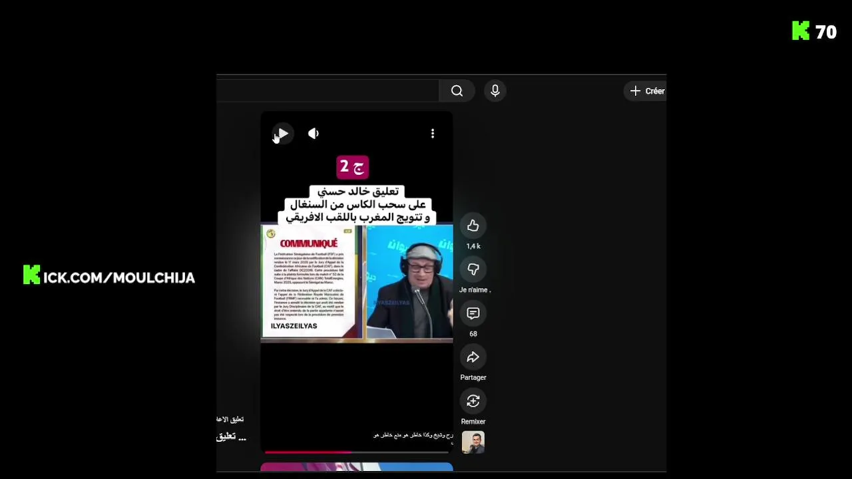Click the Short's video frame
The width and height of the screenshot is (852, 479).
click(x=357, y=282)
